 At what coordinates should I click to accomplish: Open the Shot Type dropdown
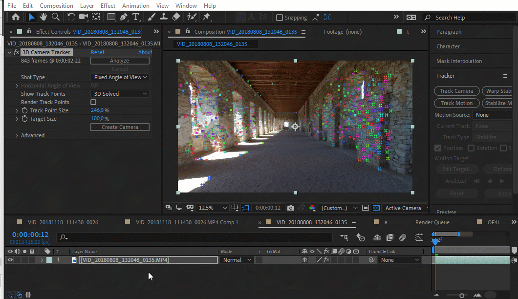(x=120, y=77)
